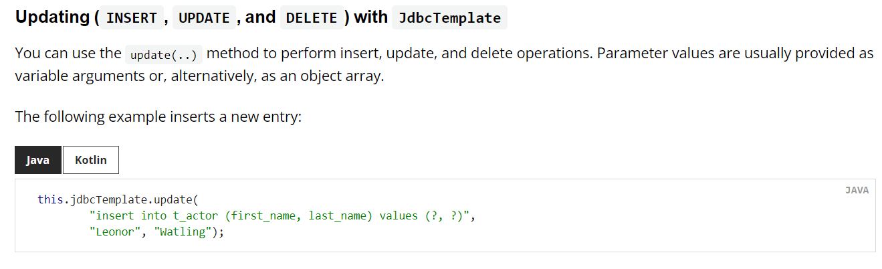
Task: Click the "Leonor" string in code
Action: (x=115, y=233)
